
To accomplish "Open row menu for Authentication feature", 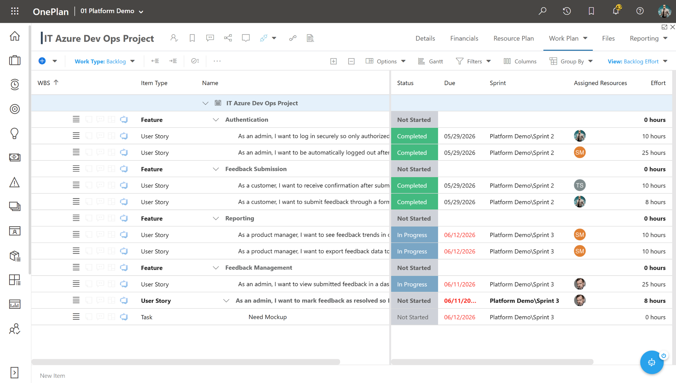I will click(76, 119).
